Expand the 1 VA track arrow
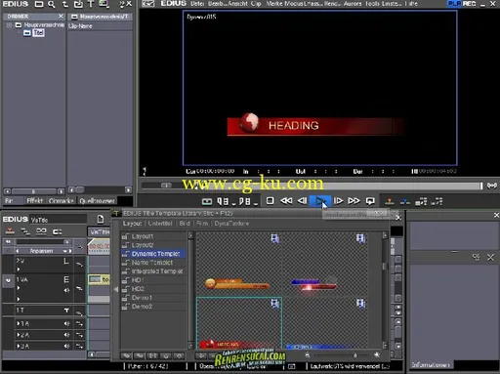The height and width of the screenshot is (374, 500). (x=19, y=288)
